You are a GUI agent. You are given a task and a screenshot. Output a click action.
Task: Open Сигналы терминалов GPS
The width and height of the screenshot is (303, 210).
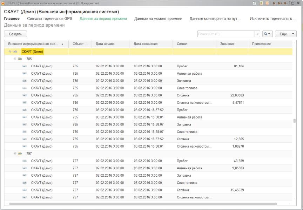coord(50,19)
